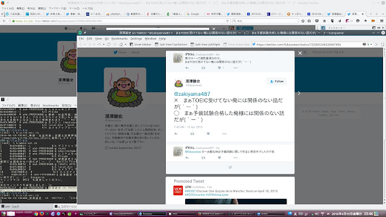
Task: Open the Bookmarks menu in Konqueror
Action: click(x=119, y=39)
